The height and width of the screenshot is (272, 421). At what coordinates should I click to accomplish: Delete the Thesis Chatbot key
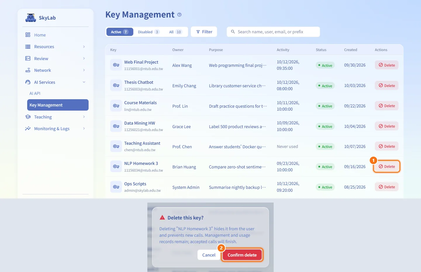coord(387,86)
